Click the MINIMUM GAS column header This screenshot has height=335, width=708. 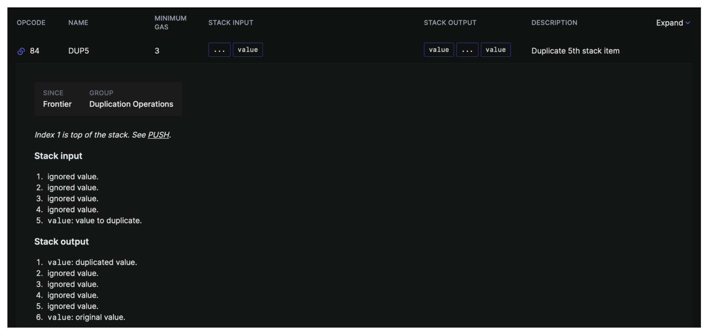170,23
